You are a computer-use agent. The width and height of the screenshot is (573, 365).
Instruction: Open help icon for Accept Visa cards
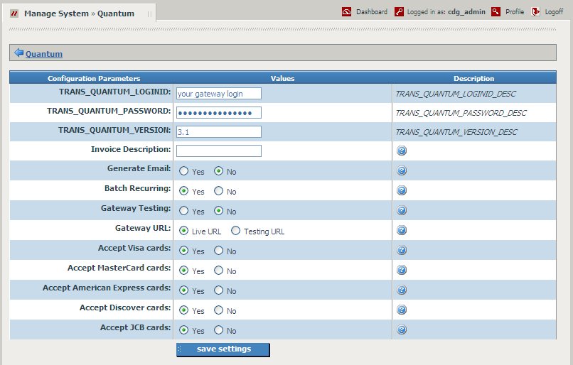[402, 250]
